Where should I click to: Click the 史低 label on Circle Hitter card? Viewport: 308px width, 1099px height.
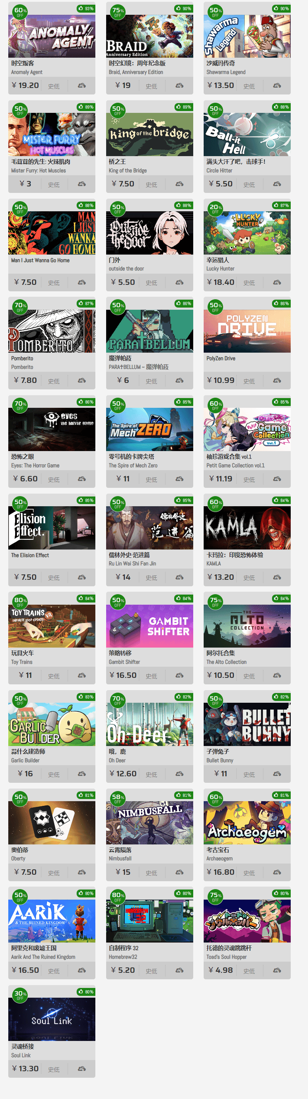[249, 185]
